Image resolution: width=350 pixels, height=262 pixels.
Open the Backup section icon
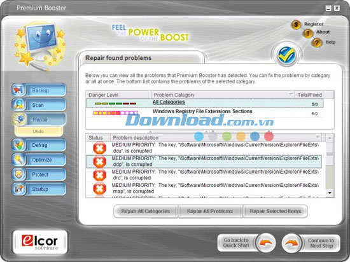[x=18, y=90]
